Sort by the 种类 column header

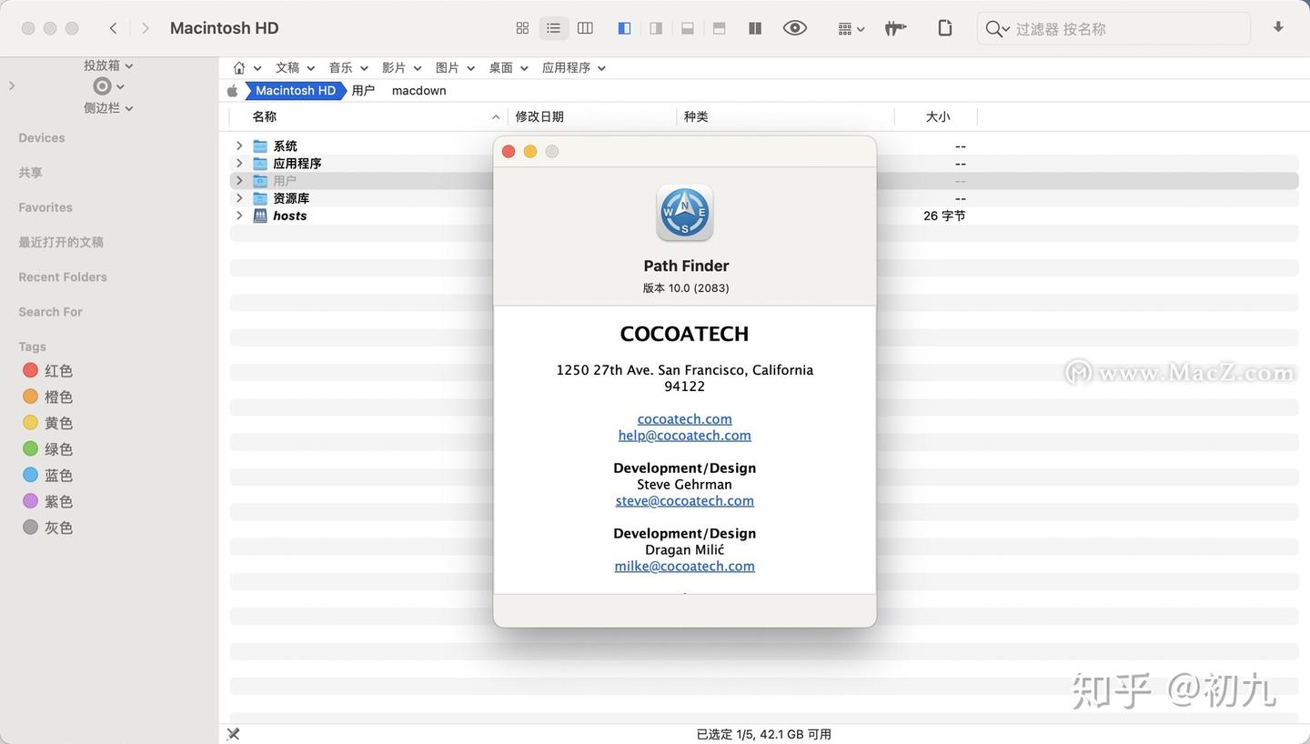tap(696, 116)
